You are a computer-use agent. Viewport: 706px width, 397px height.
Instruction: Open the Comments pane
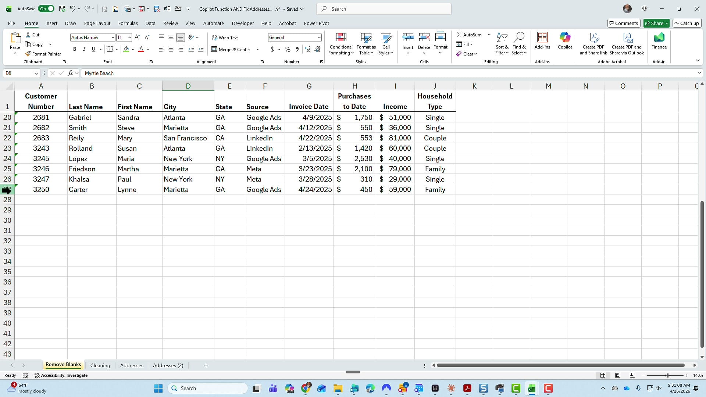624,23
